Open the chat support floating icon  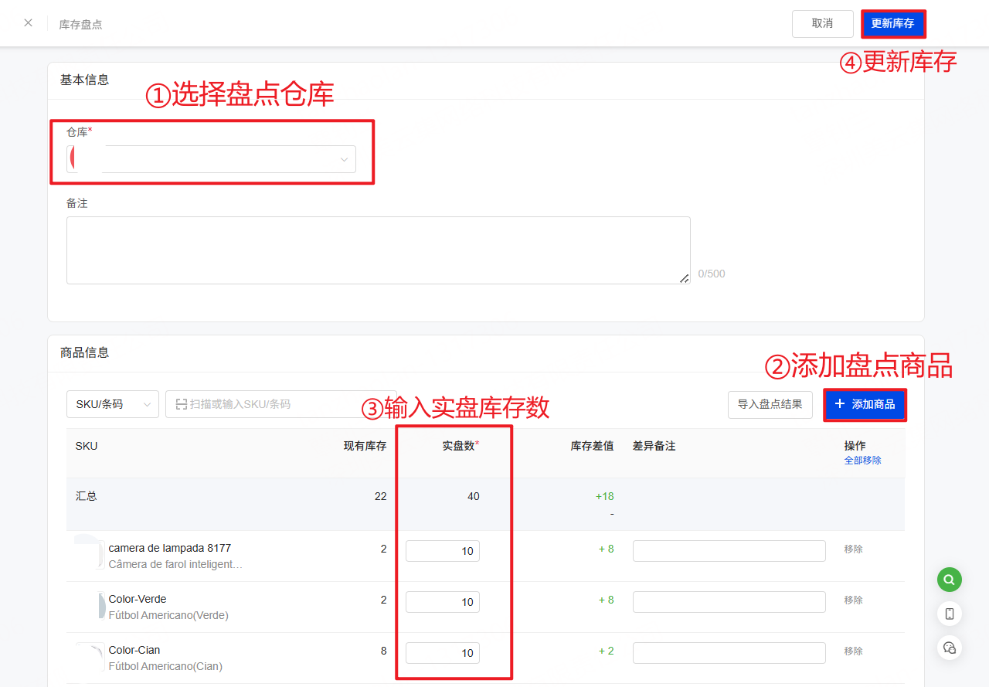click(950, 648)
